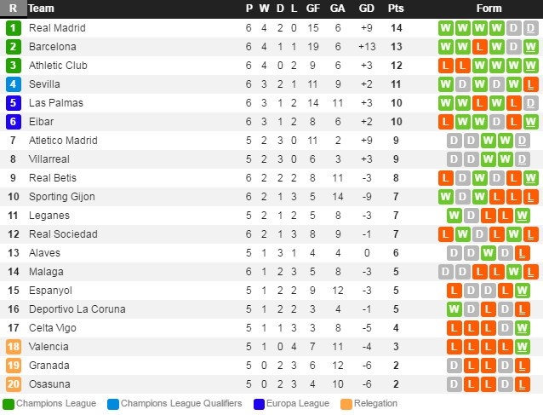Open the Atletico Madrid team link

[63, 141]
